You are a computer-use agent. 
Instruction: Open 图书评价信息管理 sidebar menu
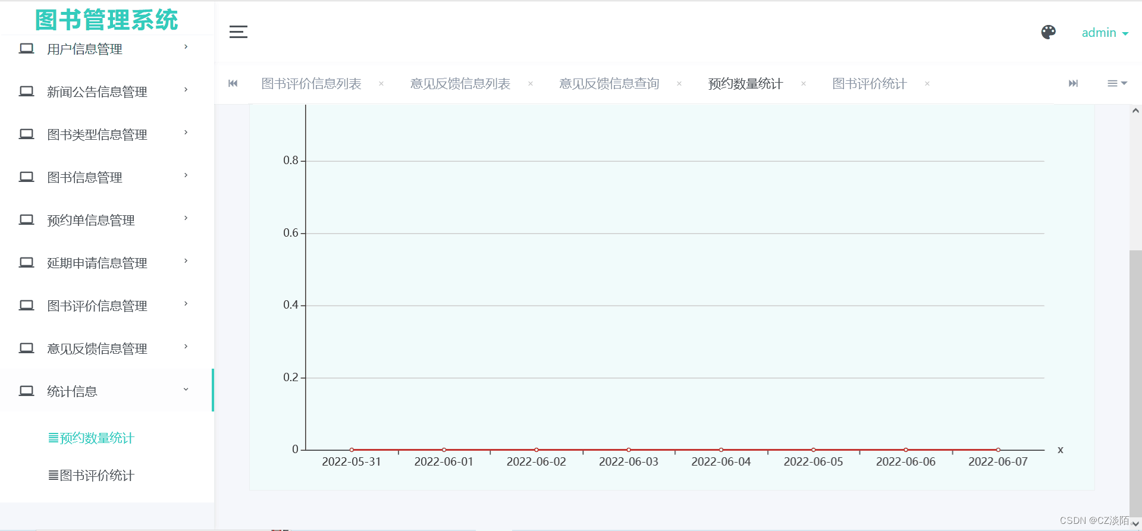107,306
